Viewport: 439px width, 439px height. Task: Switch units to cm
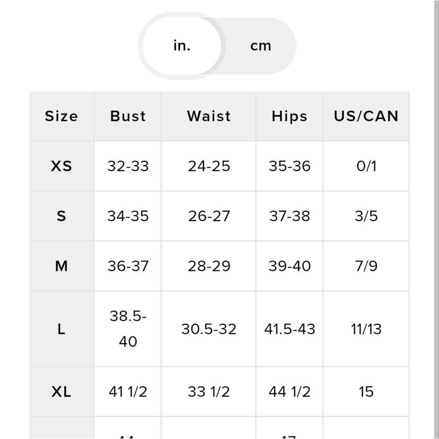point(261,46)
